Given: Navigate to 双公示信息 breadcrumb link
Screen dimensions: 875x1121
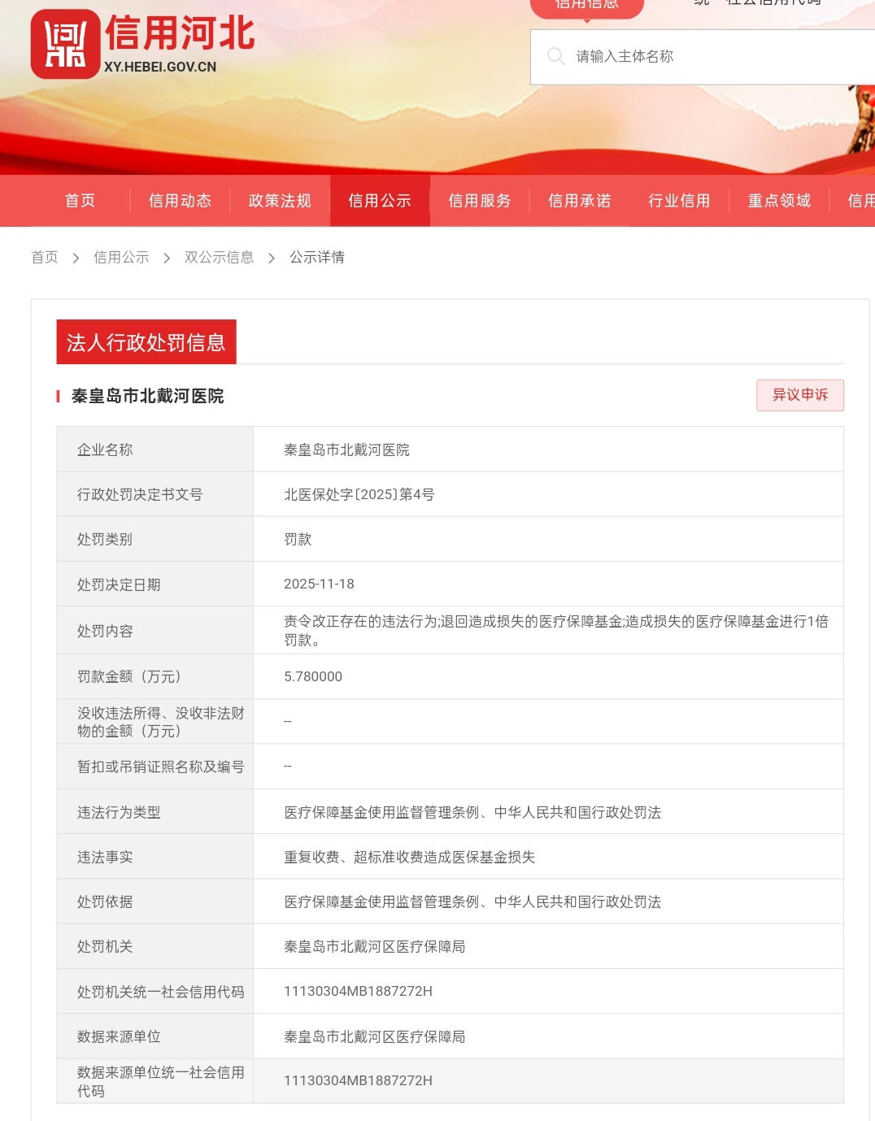Looking at the screenshot, I should 219,258.
